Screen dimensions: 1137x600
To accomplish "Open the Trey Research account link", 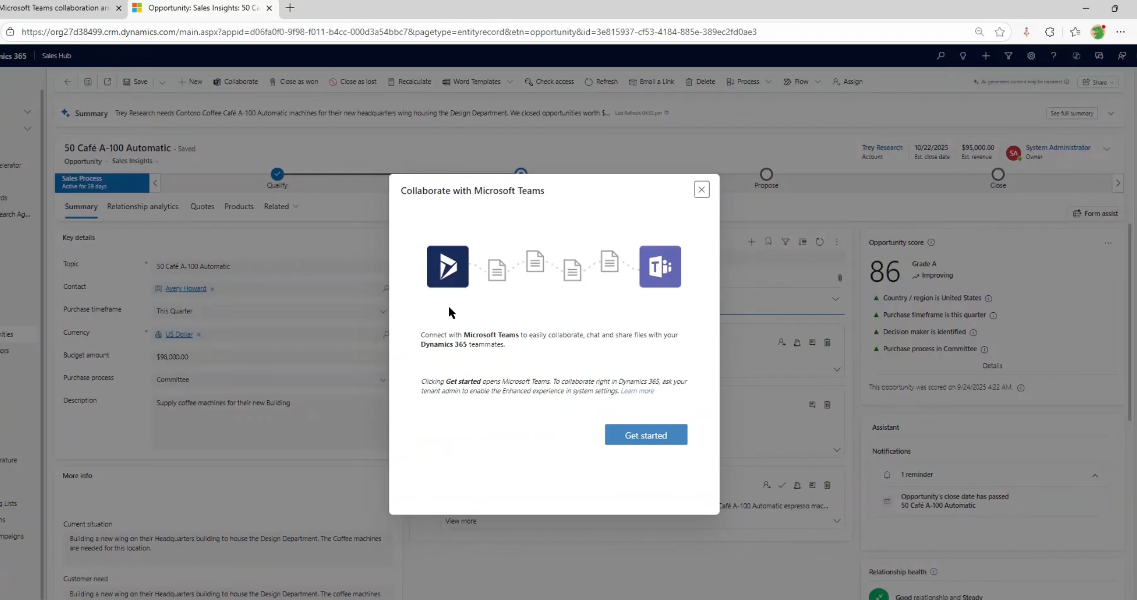I will point(882,148).
